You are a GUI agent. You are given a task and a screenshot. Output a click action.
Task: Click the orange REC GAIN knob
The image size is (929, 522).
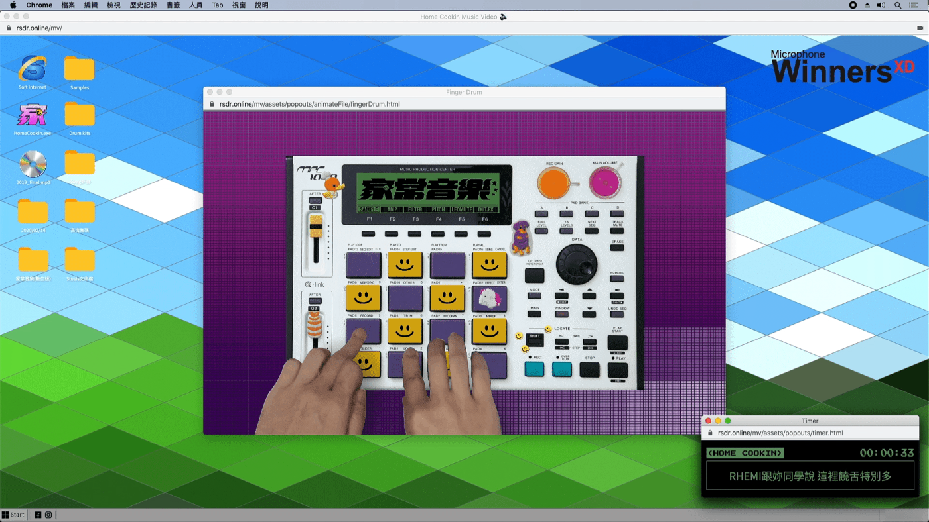coord(553,182)
